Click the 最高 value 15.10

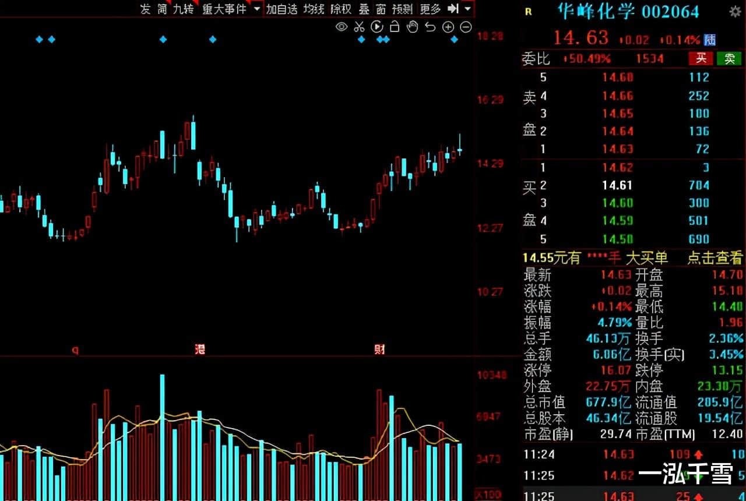pos(727,290)
